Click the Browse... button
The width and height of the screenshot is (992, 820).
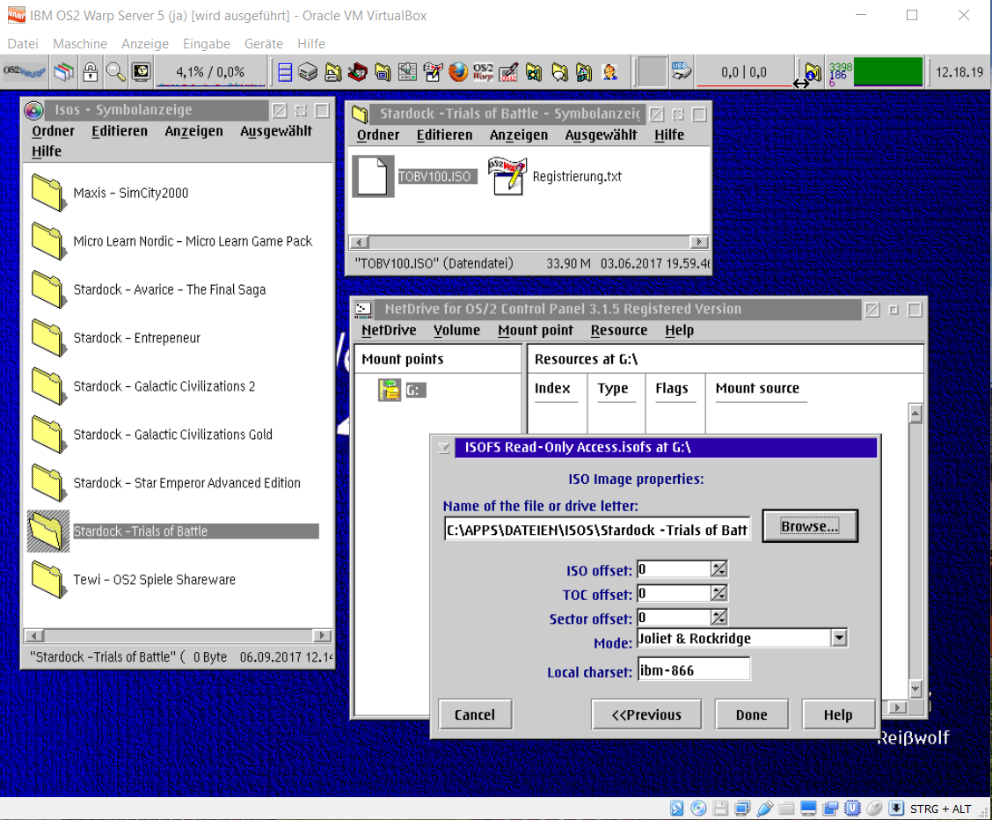pos(810,526)
